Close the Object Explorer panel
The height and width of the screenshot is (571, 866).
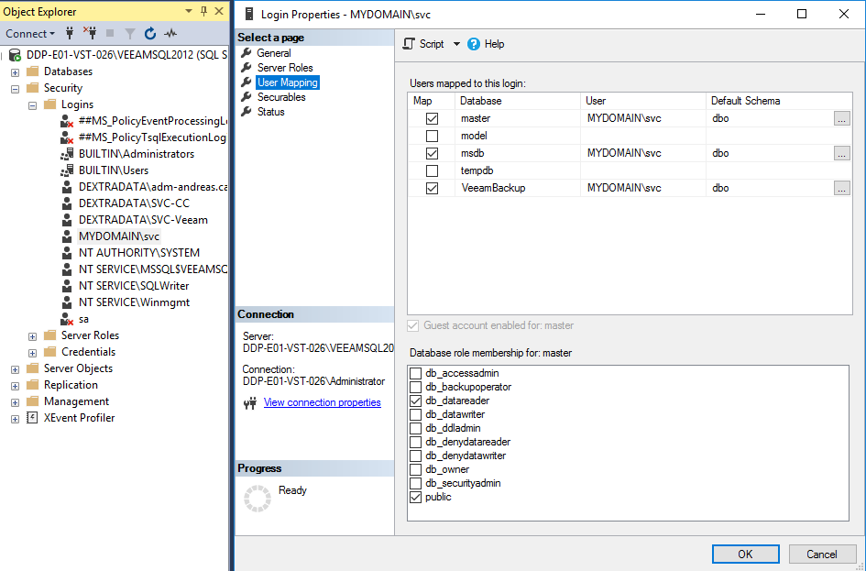coord(219,11)
